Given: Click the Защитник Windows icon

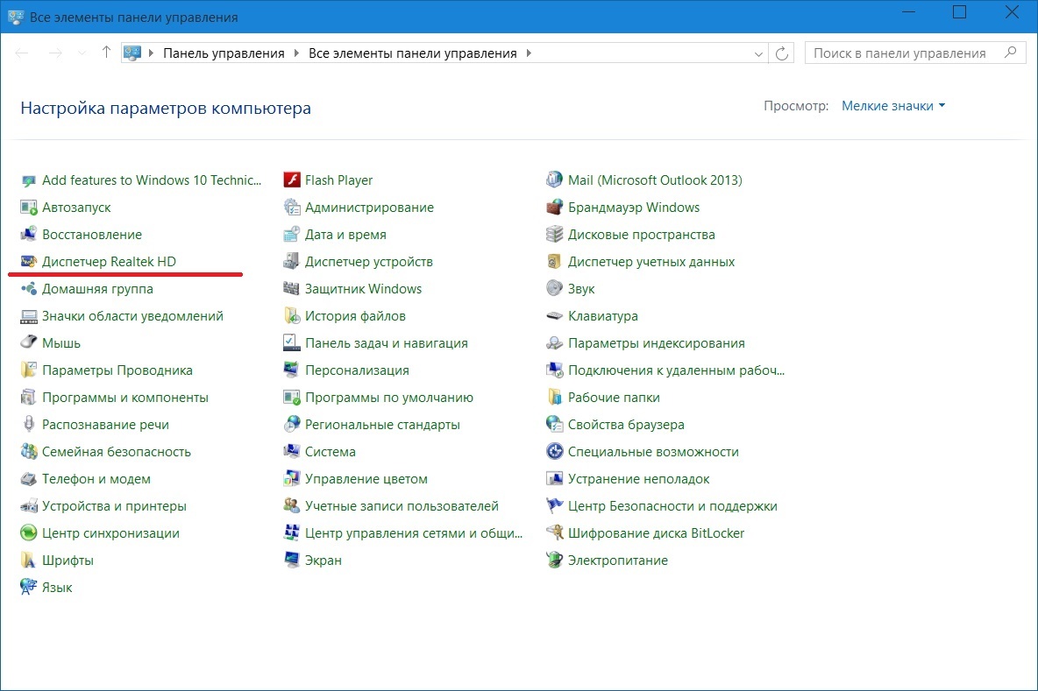Looking at the screenshot, I should [291, 289].
